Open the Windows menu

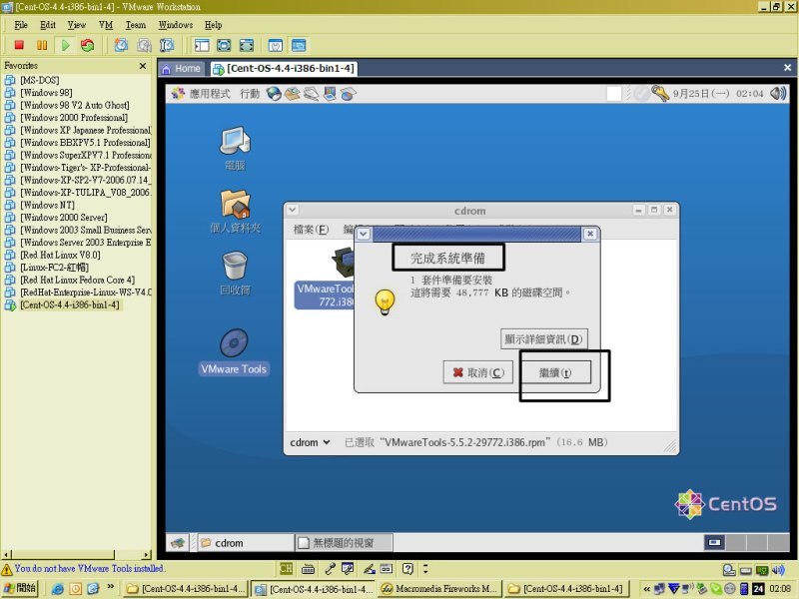pos(176,25)
